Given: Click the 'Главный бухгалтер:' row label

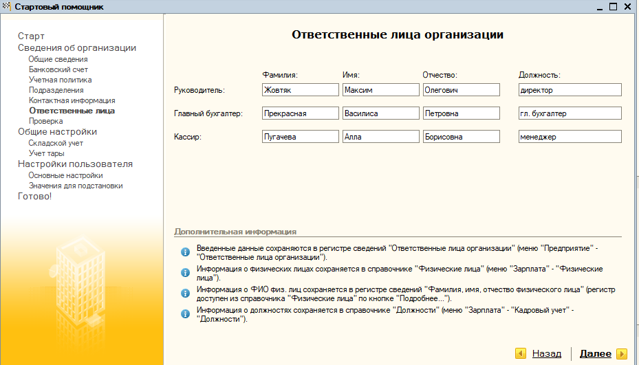Looking at the screenshot, I should (208, 113).
